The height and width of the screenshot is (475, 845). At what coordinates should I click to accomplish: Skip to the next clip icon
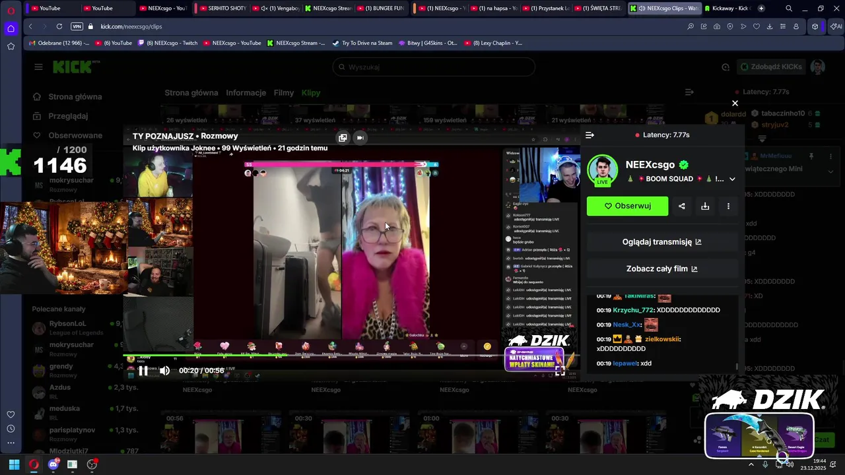pyautogui.click(x=360, y=137)
